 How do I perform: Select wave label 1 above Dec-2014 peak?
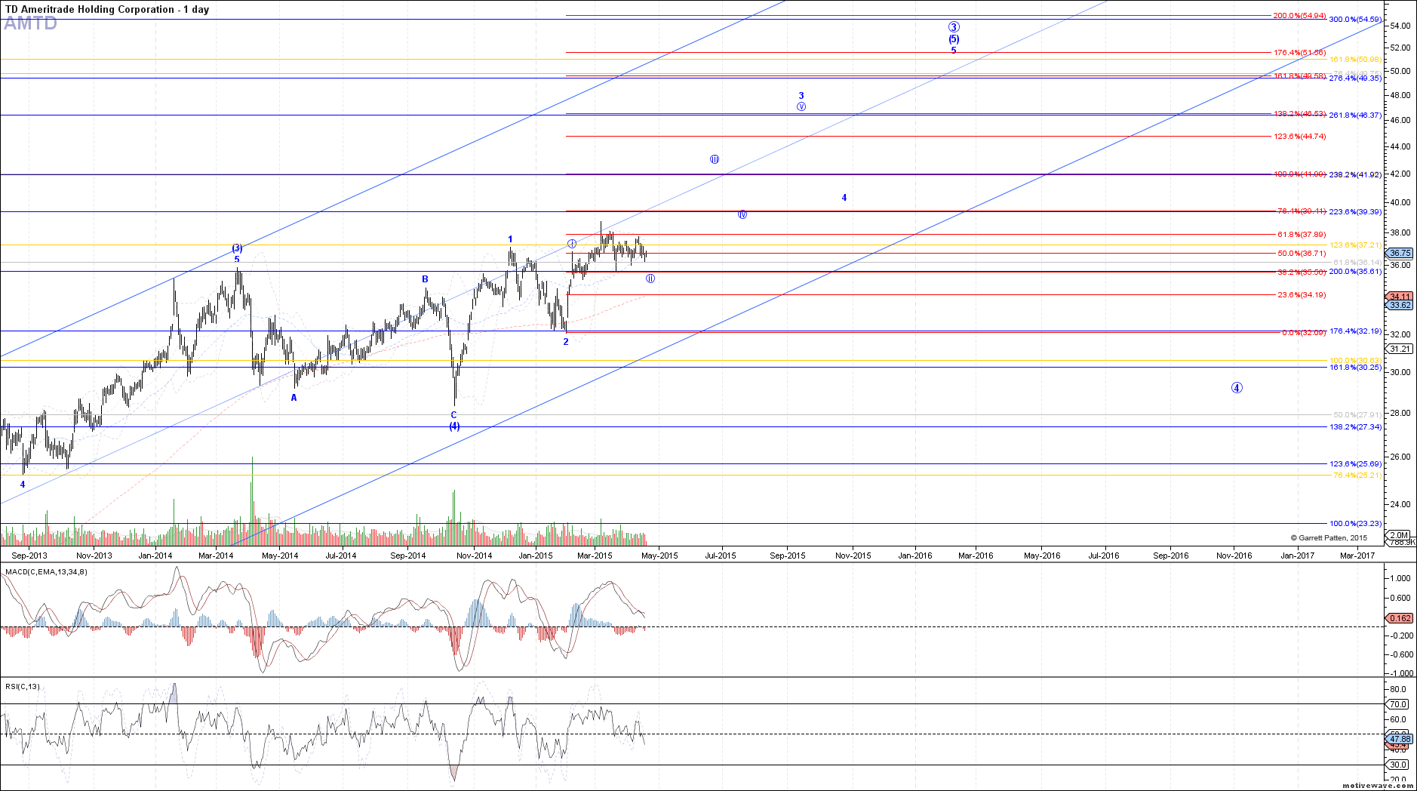510,239
